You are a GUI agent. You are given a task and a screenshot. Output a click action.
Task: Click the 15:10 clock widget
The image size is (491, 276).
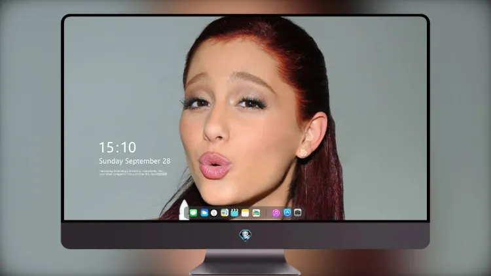[x=117, y=147]
